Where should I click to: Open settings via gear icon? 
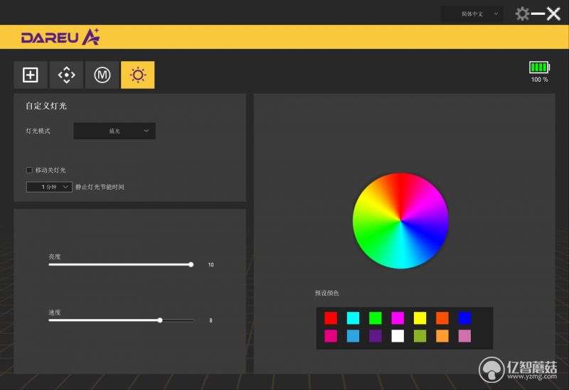coord(522,13)
